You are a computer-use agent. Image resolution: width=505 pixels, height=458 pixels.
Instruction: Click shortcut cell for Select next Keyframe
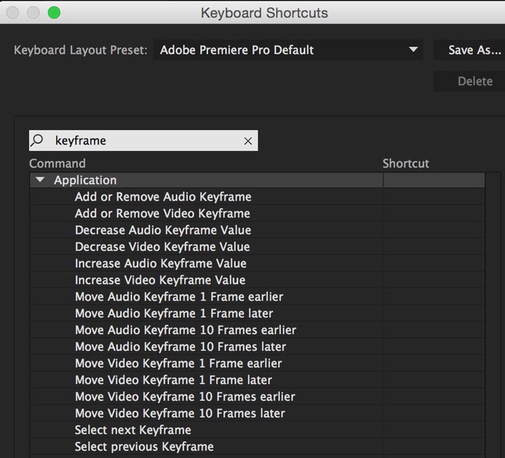pyautogui.click(x=434, y=430)
